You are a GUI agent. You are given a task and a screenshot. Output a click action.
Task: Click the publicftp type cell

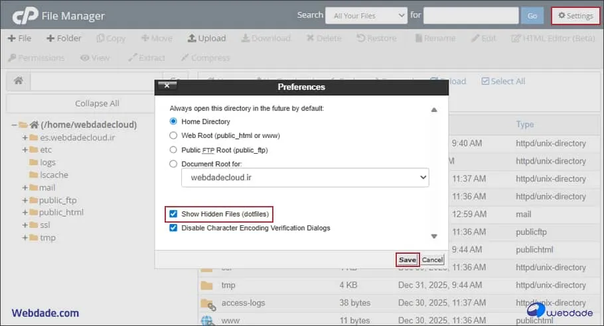531,232
